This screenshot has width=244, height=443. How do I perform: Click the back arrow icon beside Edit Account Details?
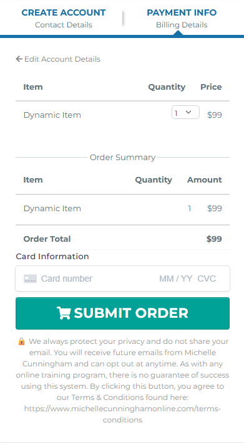(19, 59)
